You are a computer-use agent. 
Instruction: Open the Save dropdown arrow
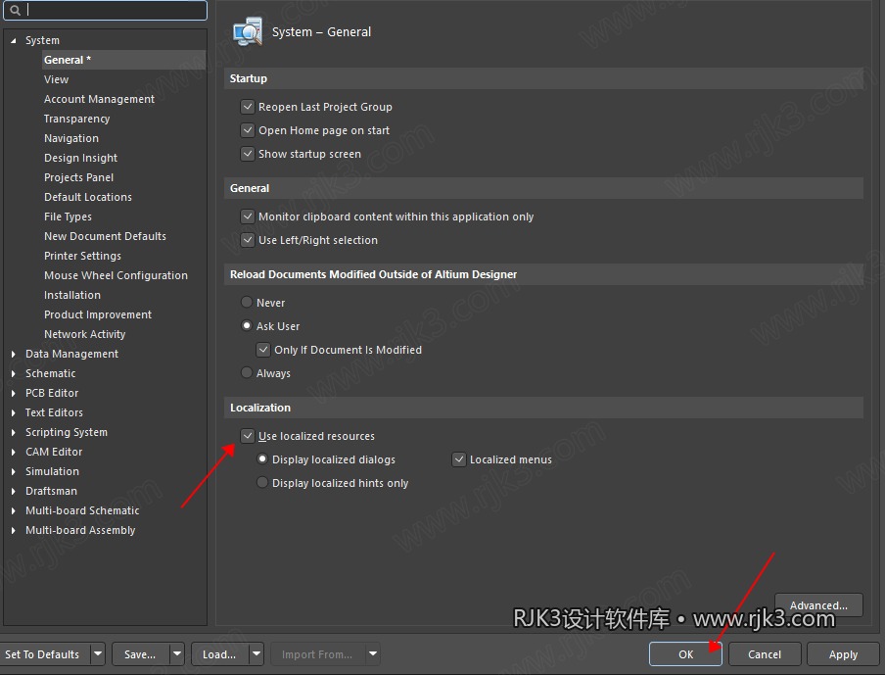[x=177, y=654]
